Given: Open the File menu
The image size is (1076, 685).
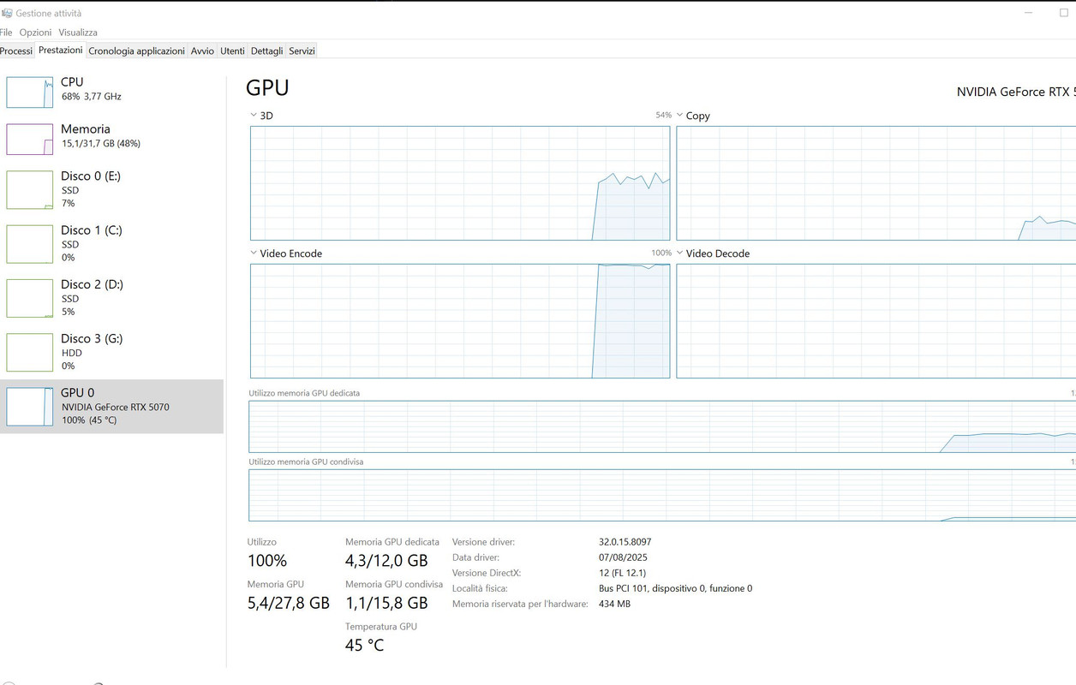Looking at the screenshot, I should pyautogui.click(x=7, y=33).
